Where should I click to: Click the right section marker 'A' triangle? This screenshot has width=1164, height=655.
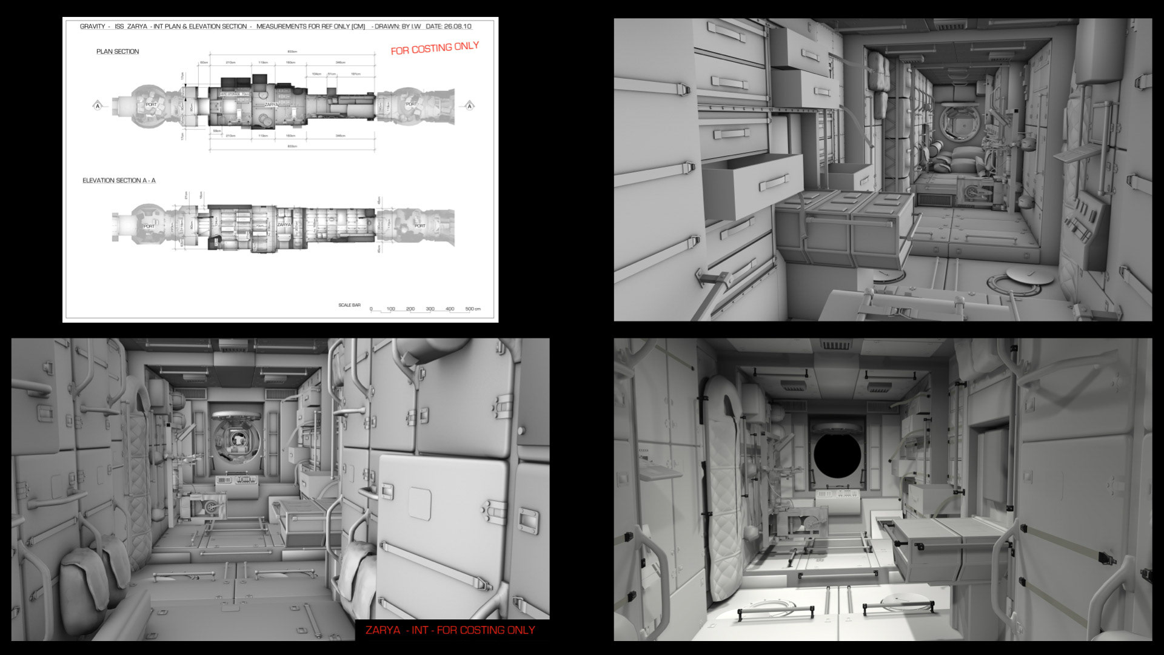pyautogui.click(x=469, y=106)
